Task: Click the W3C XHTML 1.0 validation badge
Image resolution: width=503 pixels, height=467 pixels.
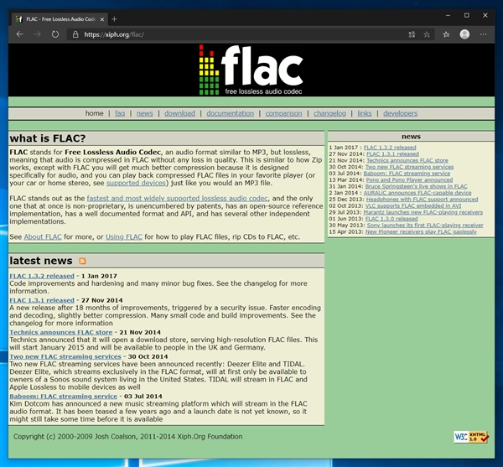Action: pyautogui.click(x=471, y=437)
